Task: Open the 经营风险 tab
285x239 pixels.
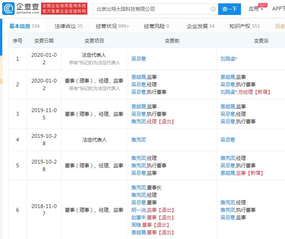Action: [156, 26]
